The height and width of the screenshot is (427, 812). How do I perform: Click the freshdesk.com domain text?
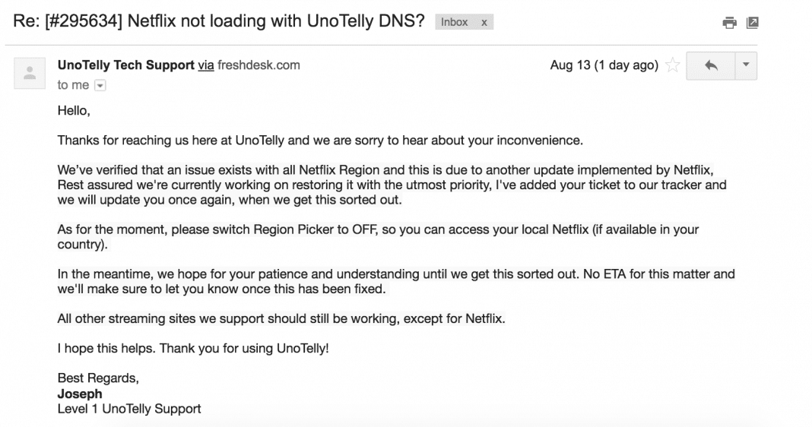259,65
